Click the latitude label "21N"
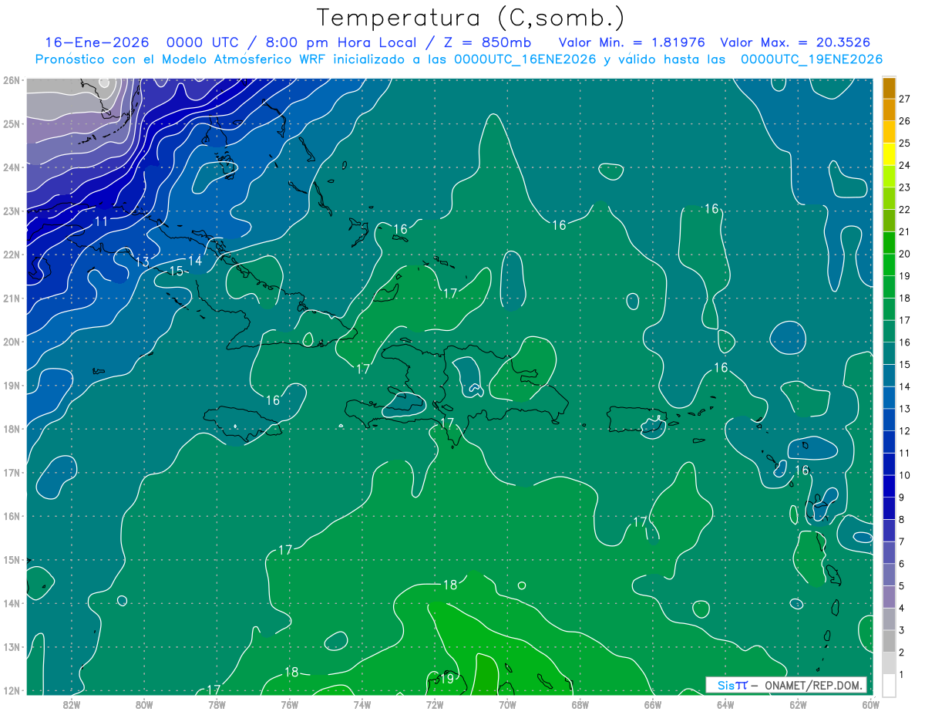 [11, 298]
